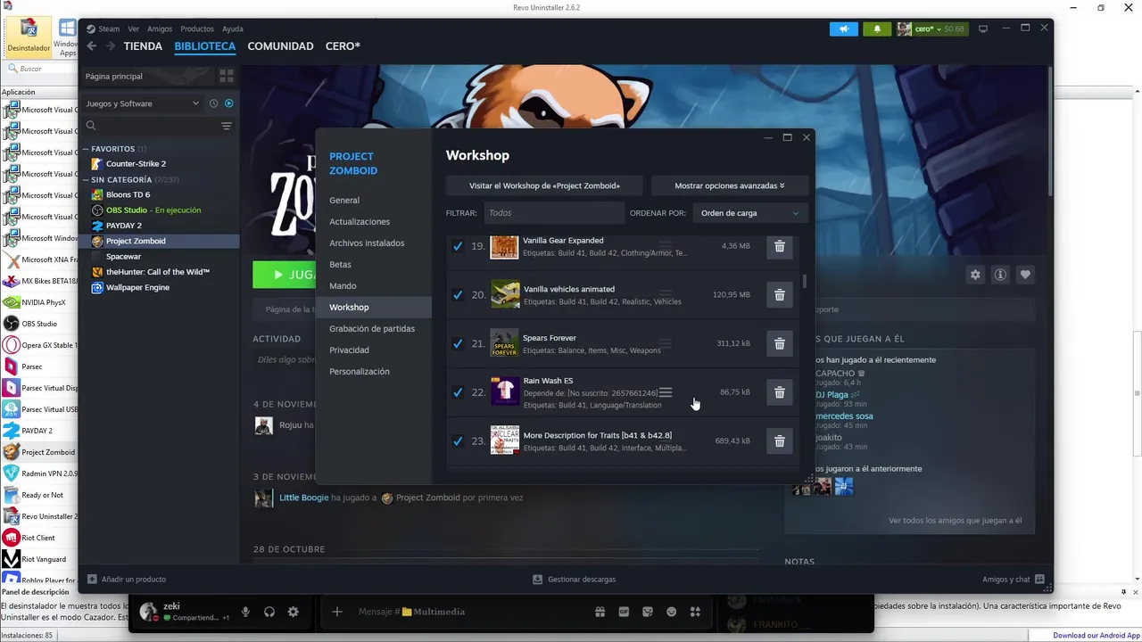Click the library search field
The image size is (1142, 642).
click(152, 126)
